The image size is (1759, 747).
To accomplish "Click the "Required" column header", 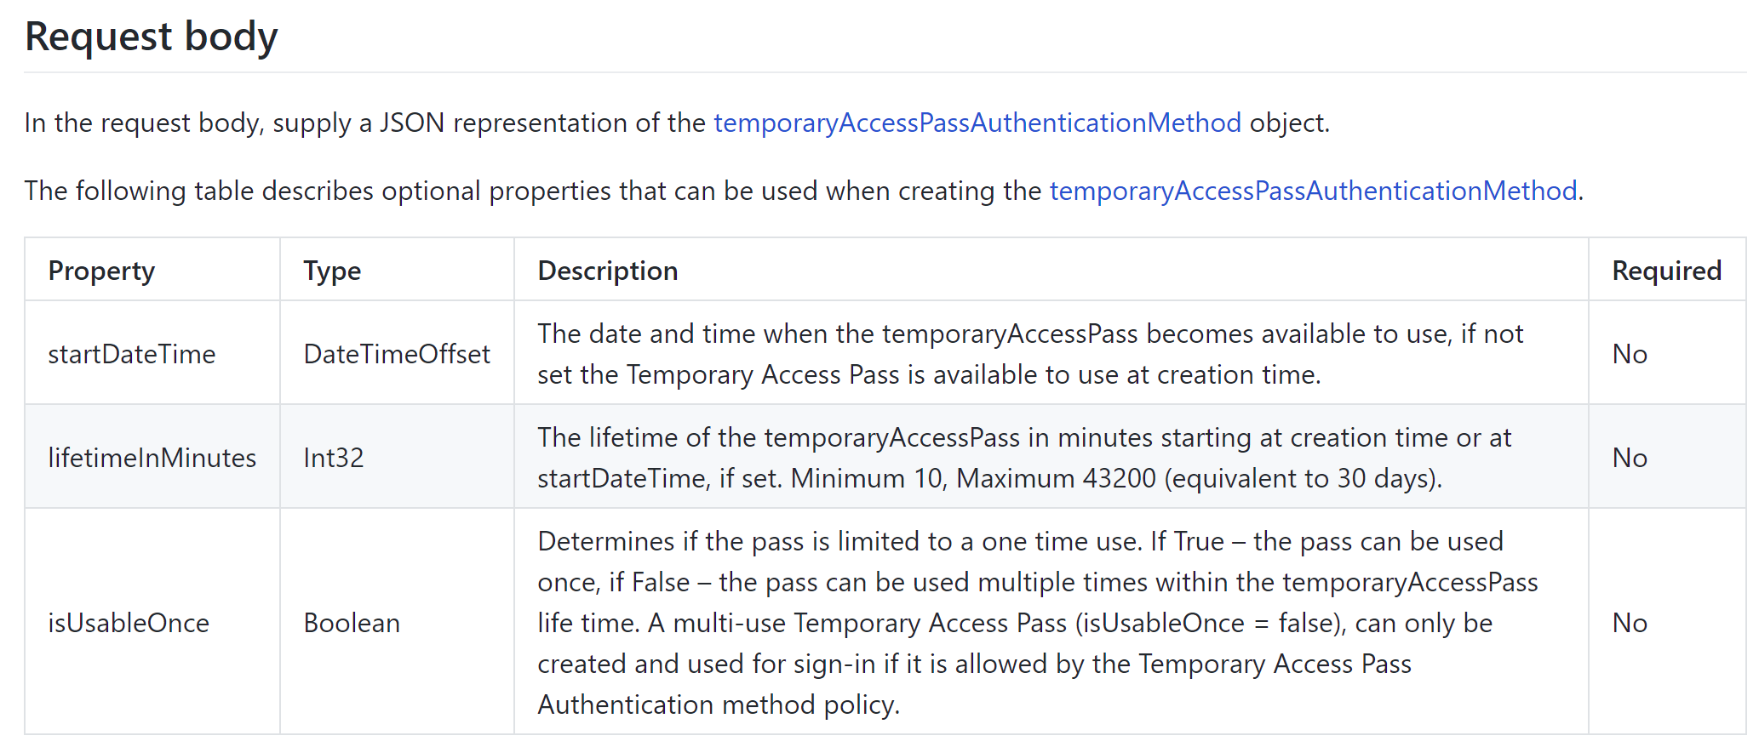I will [1666, 271].
